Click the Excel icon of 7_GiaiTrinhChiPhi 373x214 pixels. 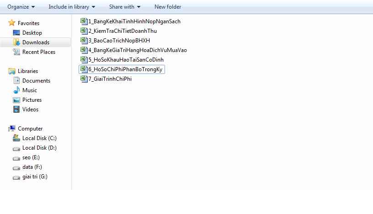pyautogui.click(x=84, y=78)
